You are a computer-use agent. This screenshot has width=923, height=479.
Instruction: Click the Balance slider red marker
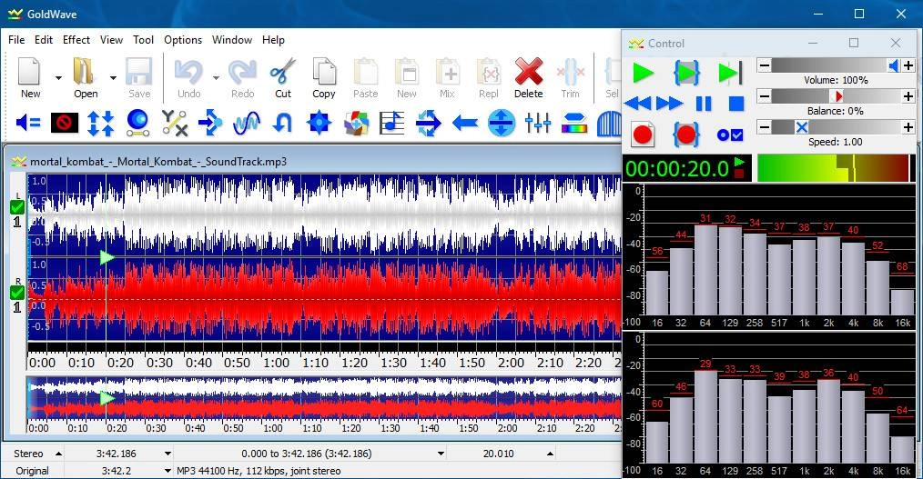tap(838, 95)
